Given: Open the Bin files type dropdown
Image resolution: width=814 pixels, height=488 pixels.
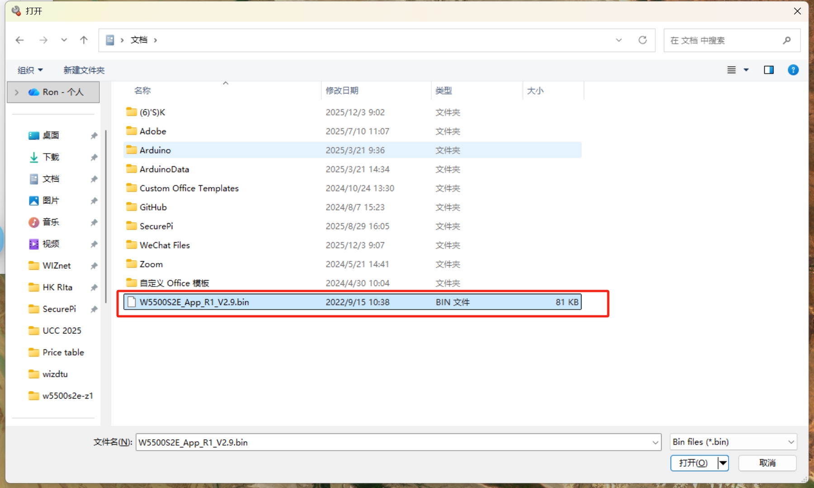Looking at the screenshot, I should pyautogui.click(x=733, y=442).
